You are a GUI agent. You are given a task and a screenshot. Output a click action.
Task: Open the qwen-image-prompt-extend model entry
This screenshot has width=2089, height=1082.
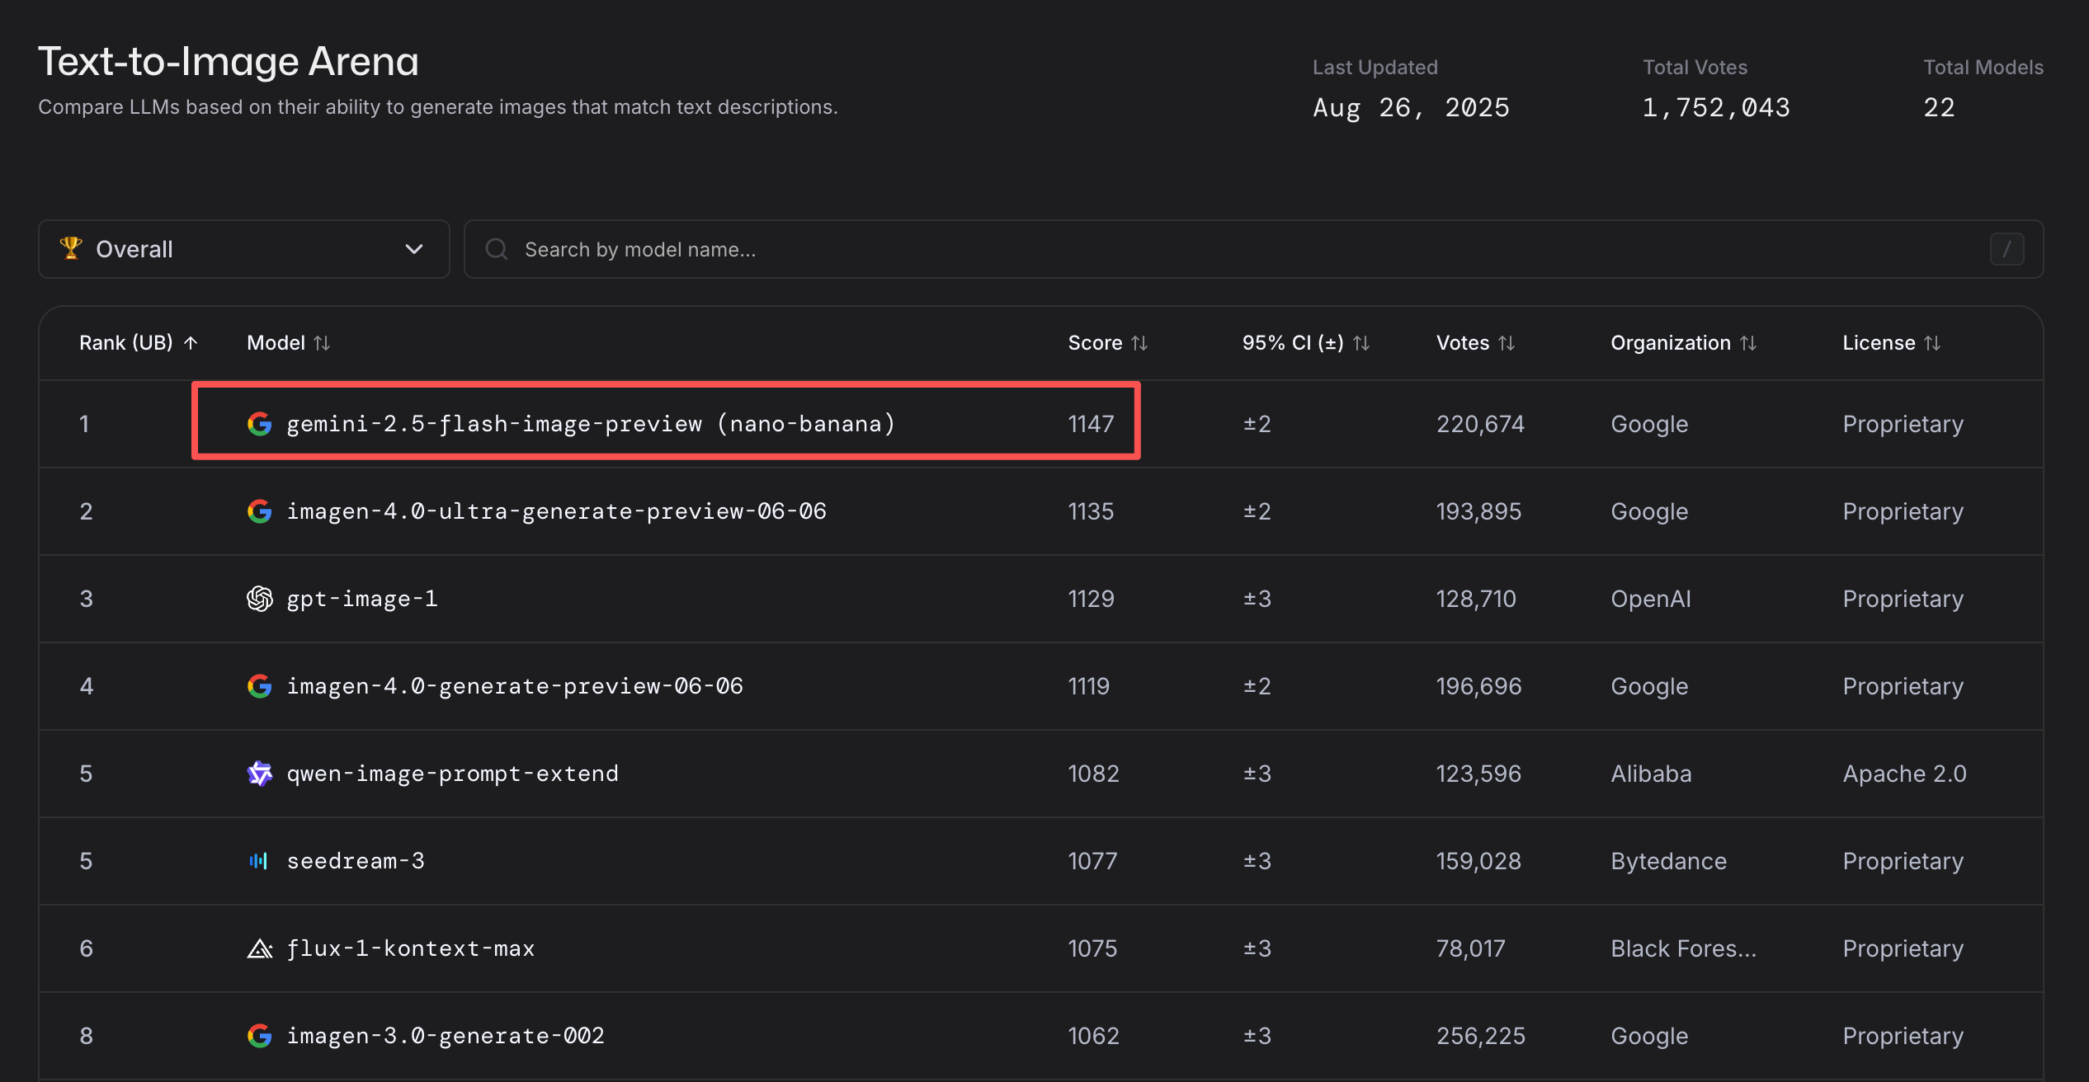(x=453, y=774)
